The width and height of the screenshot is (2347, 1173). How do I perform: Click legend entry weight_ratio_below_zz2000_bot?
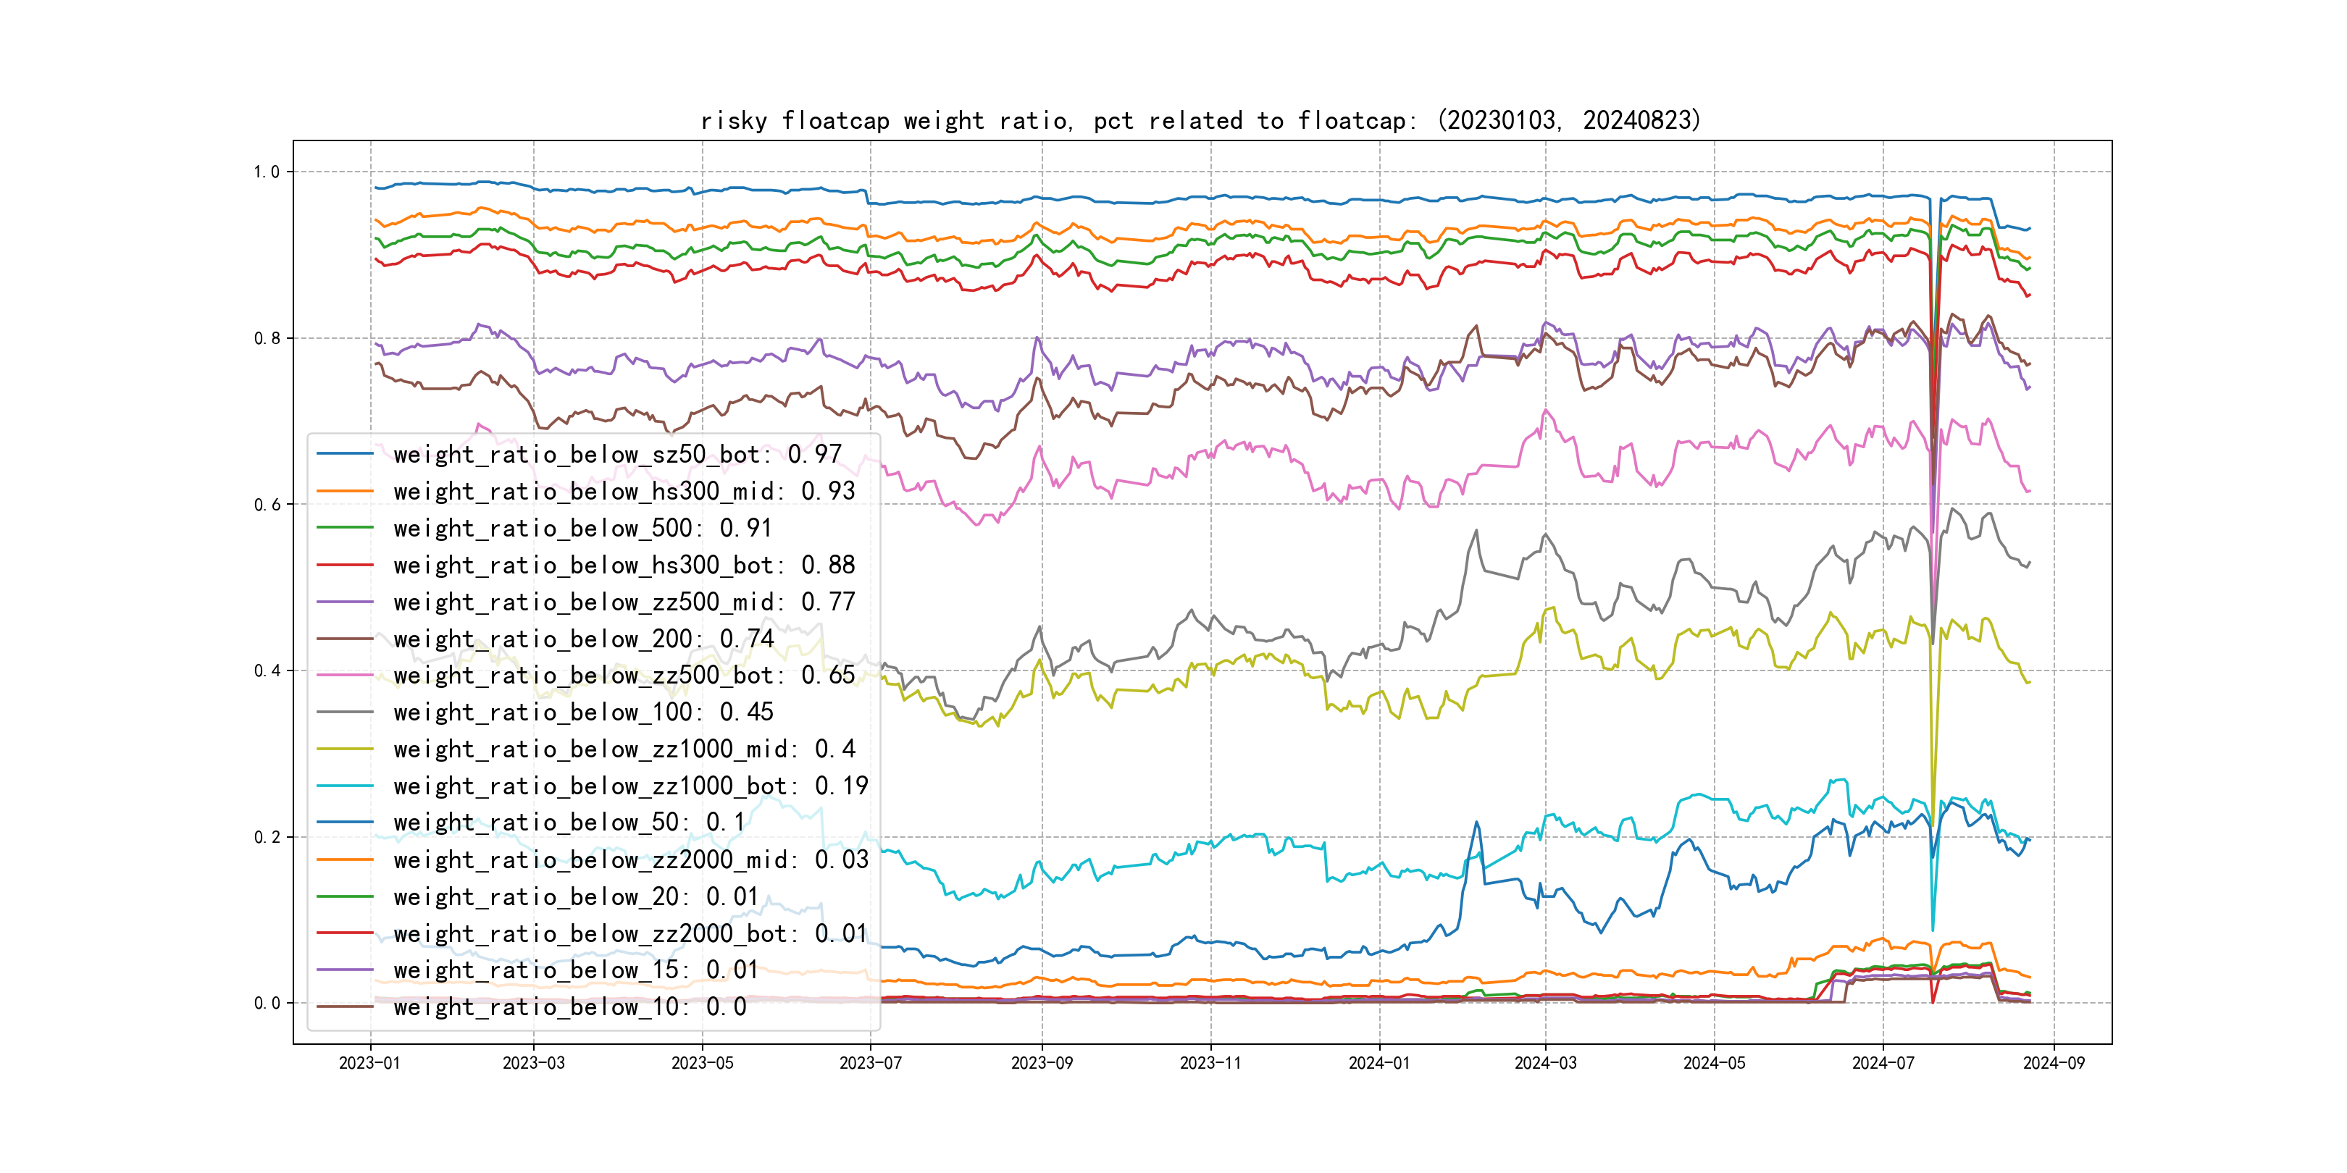[x=630, y=933]
